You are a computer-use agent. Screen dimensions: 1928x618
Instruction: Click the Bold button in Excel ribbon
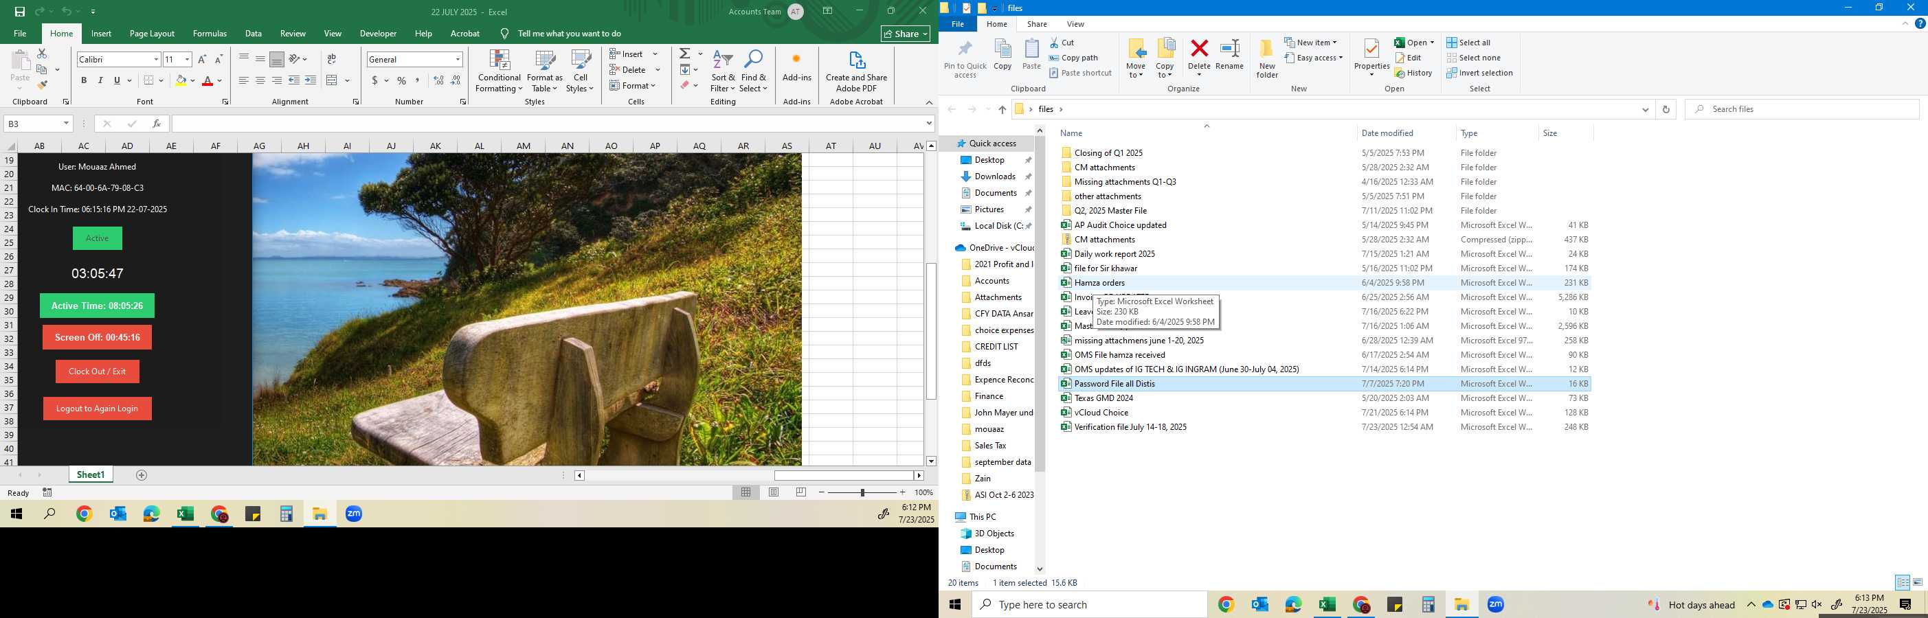[84, 80]
